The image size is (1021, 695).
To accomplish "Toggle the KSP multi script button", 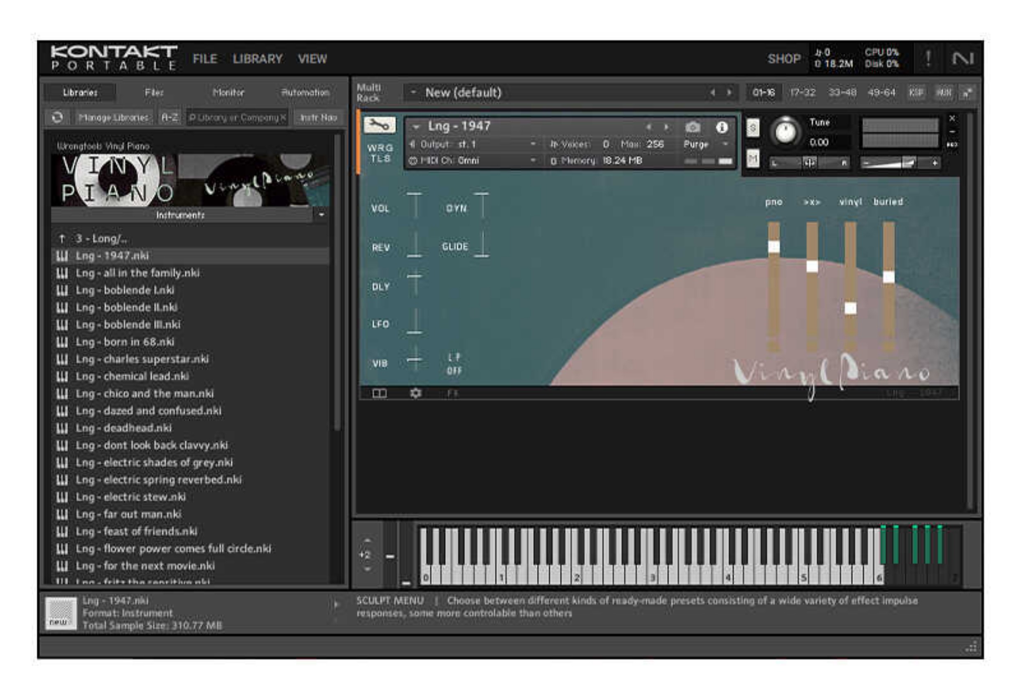I will (916, 93).
